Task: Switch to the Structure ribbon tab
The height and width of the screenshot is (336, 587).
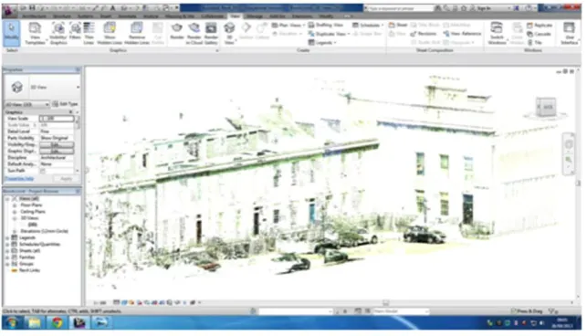Action: pyautogui.click(x=62, y=16)
